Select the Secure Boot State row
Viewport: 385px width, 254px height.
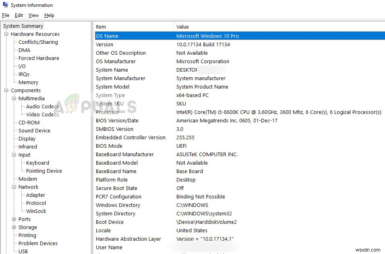pyautogui.click(x=240, y=188)
